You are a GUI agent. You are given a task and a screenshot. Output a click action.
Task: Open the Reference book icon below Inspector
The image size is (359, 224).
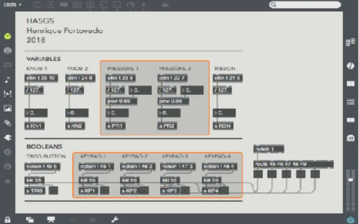click(351, 84)
